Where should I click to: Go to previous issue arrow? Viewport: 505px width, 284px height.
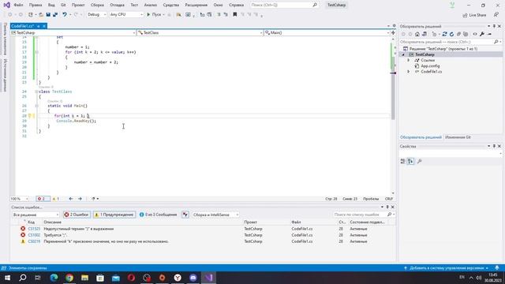tap(71, 199)
